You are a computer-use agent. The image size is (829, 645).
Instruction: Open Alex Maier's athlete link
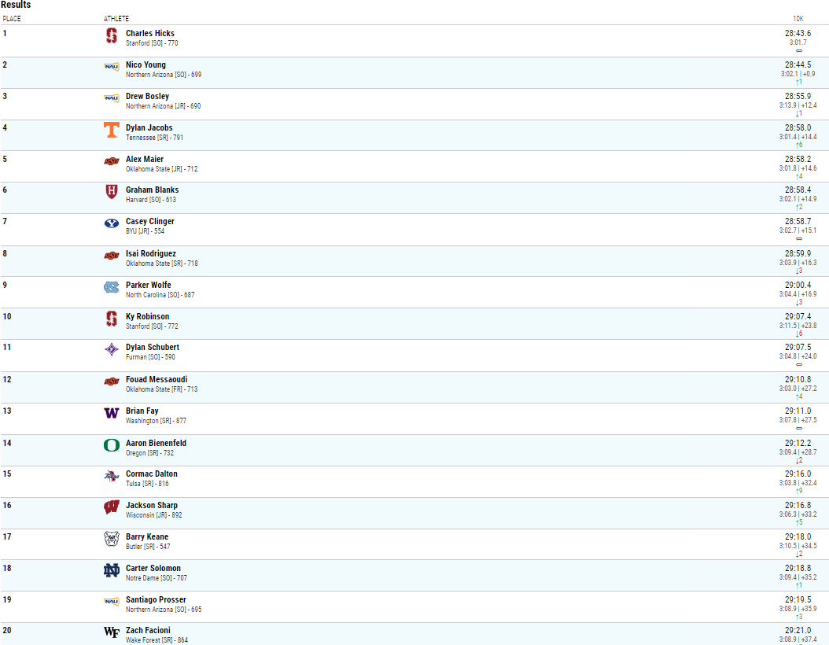[145, 159]
